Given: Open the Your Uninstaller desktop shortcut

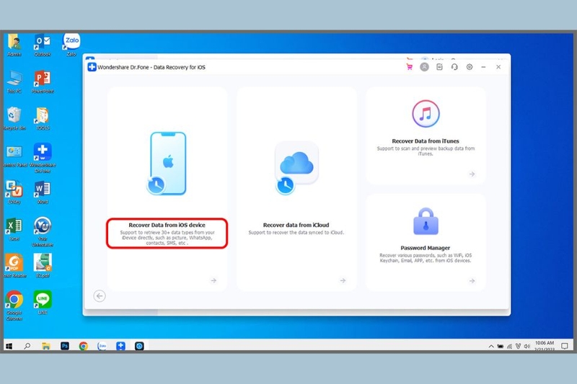Looking at the screenshot, I should coord(43,231).
